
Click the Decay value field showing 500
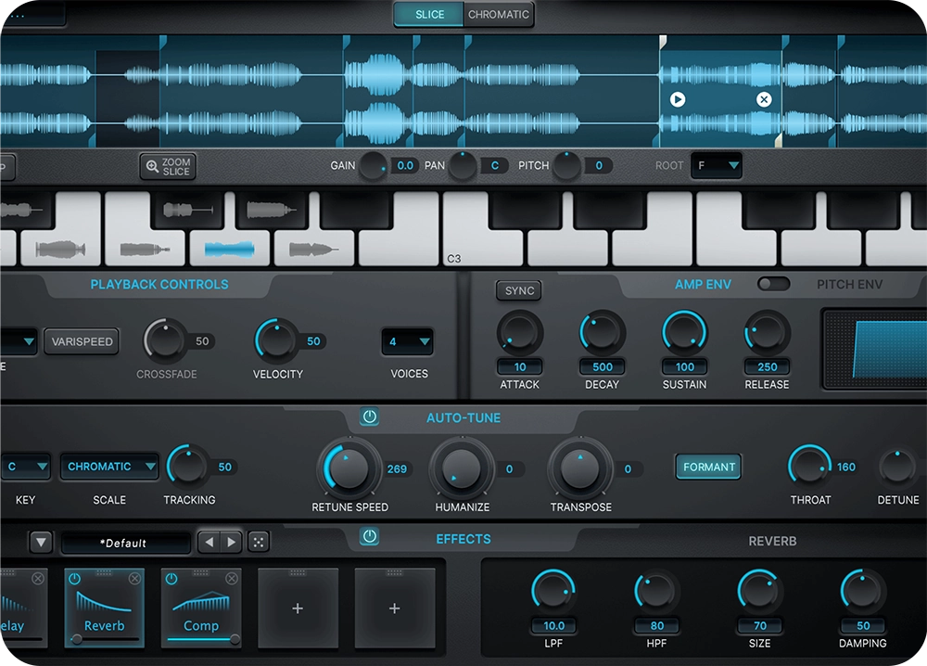coord(602,366)
